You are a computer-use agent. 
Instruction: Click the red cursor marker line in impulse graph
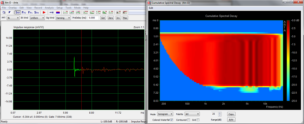click(x=82, y=70)
